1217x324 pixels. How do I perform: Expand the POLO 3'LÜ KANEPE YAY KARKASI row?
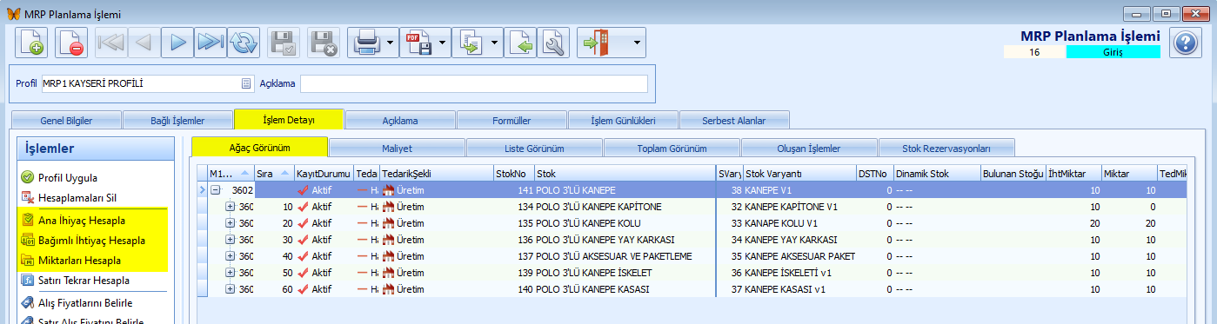coord(230,240)
